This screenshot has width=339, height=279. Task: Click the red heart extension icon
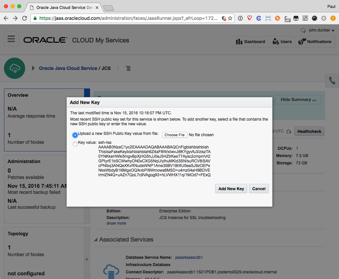[250, 19]
